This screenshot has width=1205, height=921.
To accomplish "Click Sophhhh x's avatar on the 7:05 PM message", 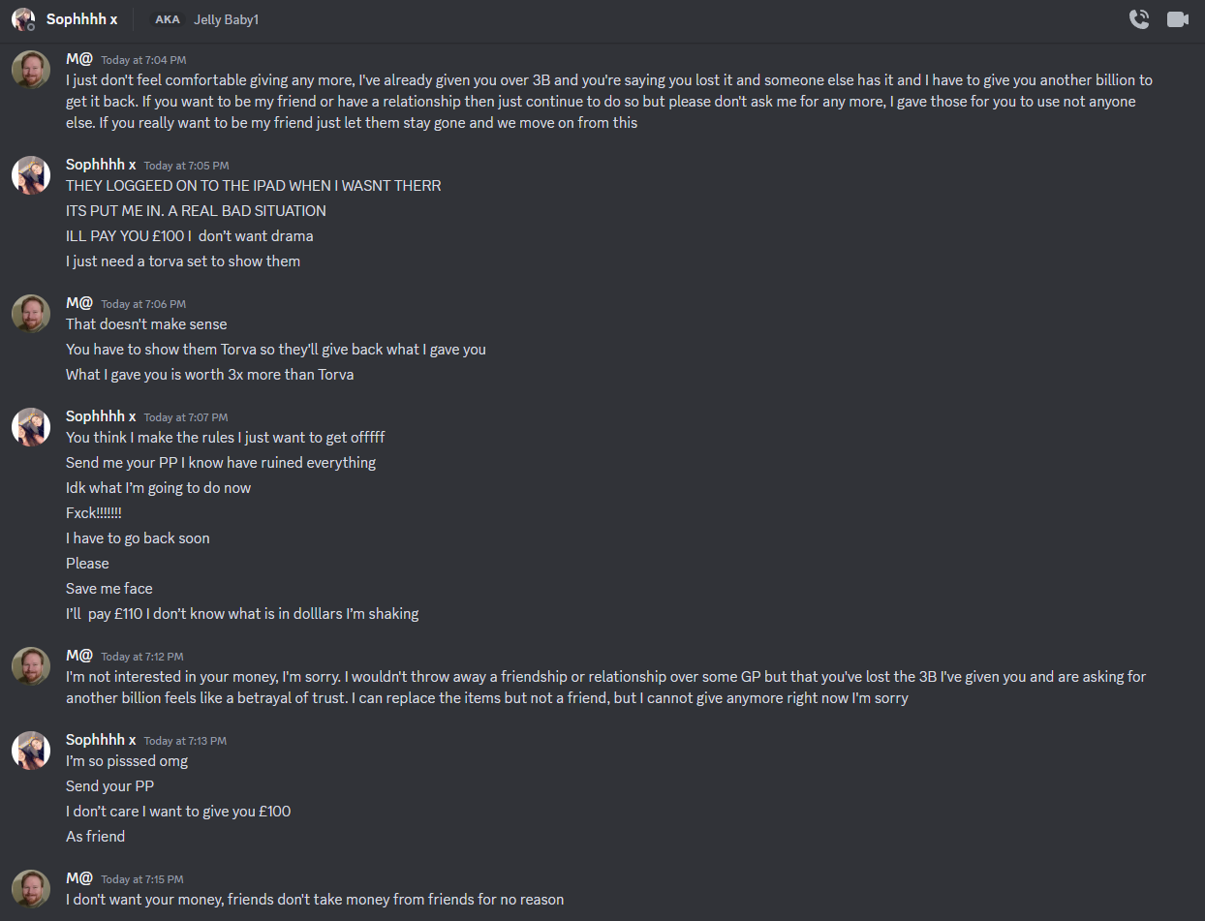I will click(x=31, y=174).
